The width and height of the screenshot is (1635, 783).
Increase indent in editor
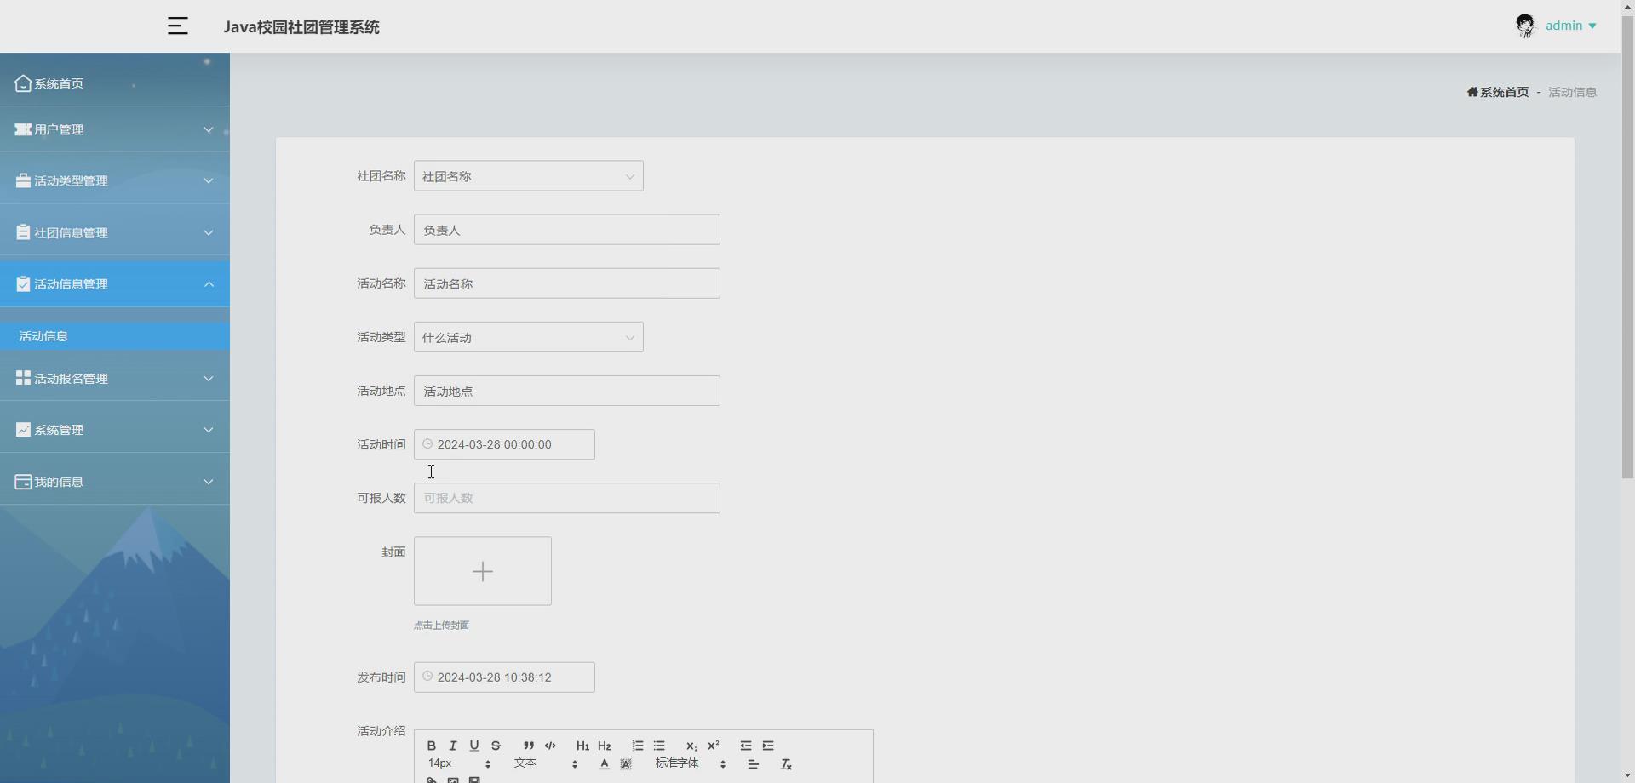coord(768,746)
